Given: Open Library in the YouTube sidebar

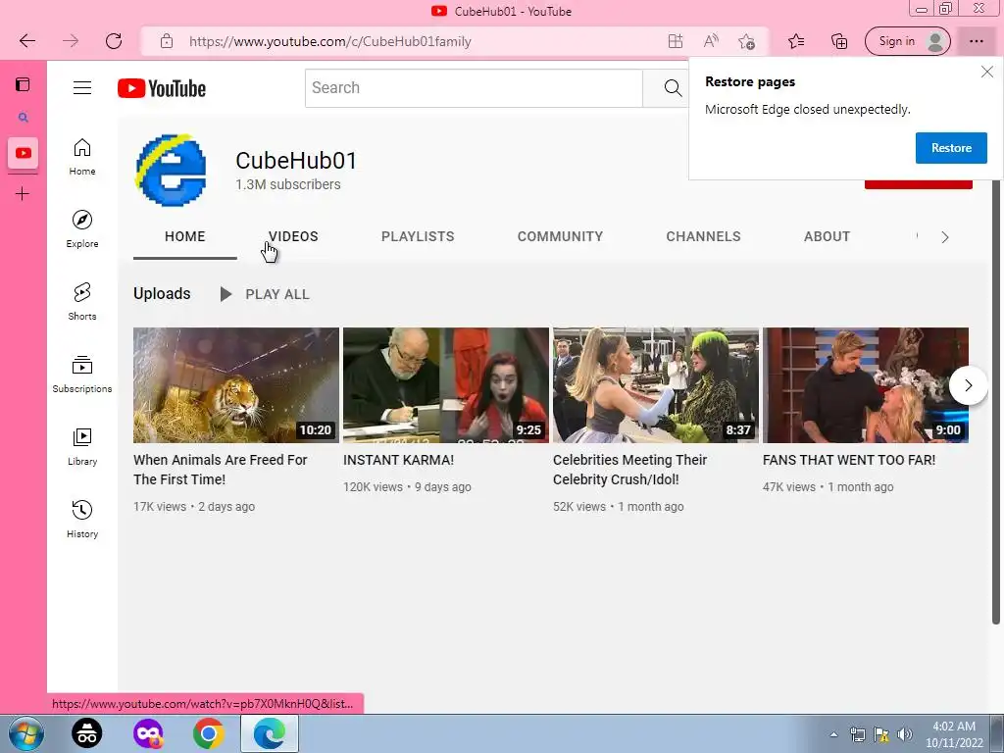Looking at the screenshot, I should pos(82,446).
